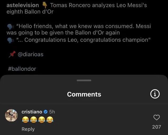The width and height of the screenshot is (168, 135).
Task: Click the cristiano username
Action: click(32, 112)
